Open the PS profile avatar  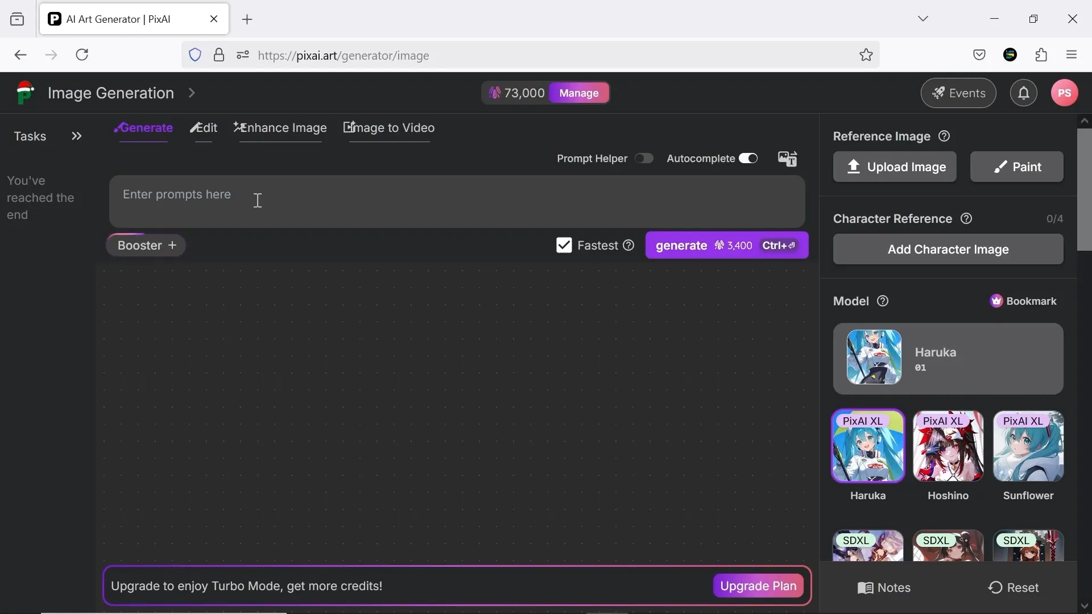tap(1065, 93)
